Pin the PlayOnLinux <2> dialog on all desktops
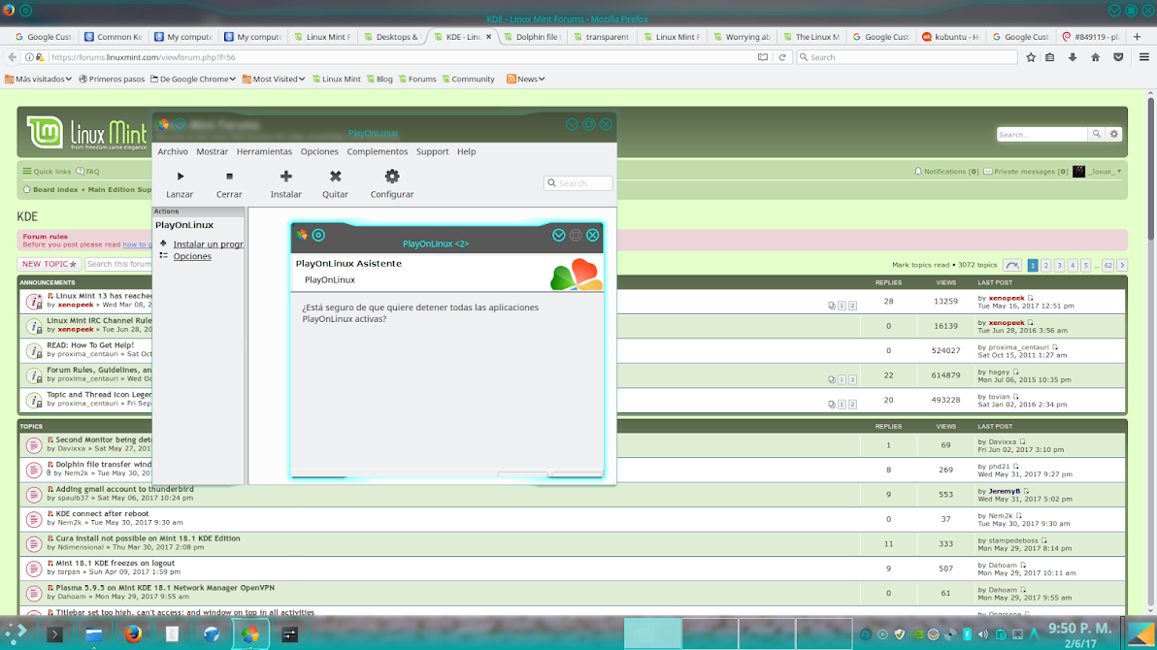This screenshot has width=1157, height=650. [x=318, y=236]
